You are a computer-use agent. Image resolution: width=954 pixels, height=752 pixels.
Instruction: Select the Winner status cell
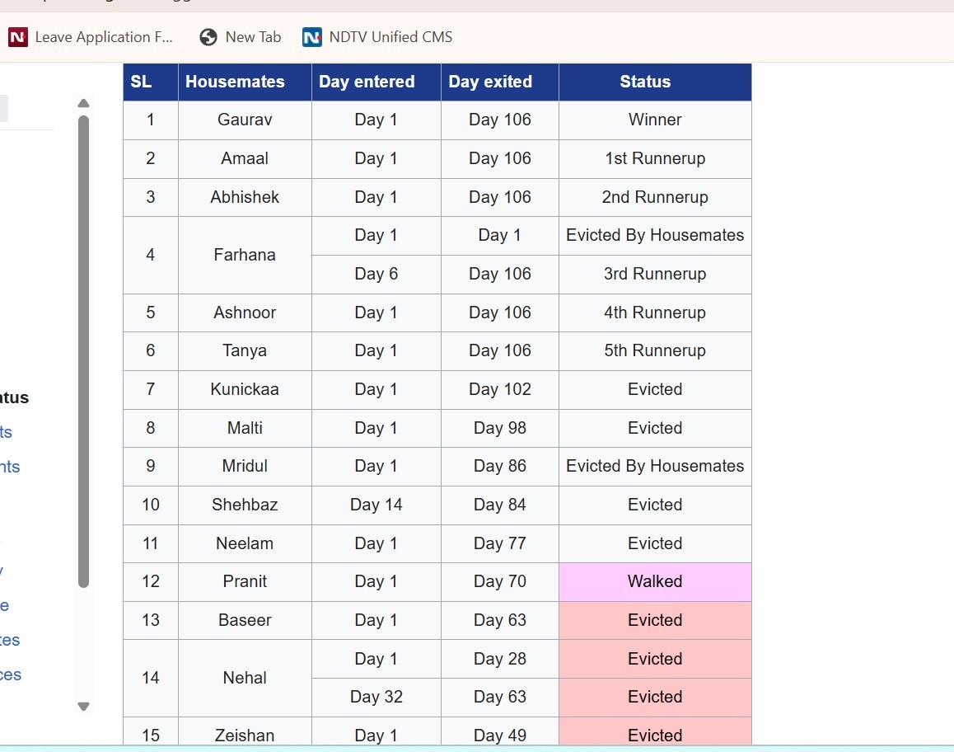click(x=655, y=120)
